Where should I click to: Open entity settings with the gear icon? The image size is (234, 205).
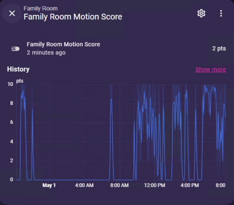pyautogui.click(x=201, y=13)
